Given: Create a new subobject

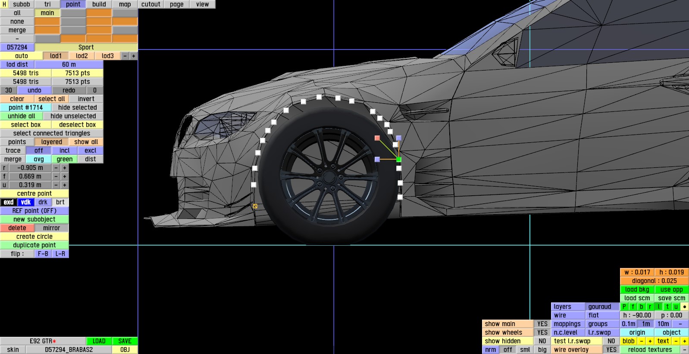Looking at the screenshot, I should point(34,219).
